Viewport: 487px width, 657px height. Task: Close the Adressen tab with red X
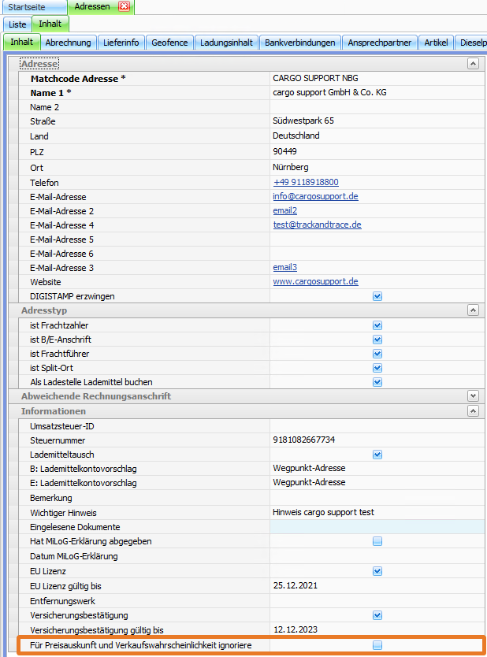124,7
